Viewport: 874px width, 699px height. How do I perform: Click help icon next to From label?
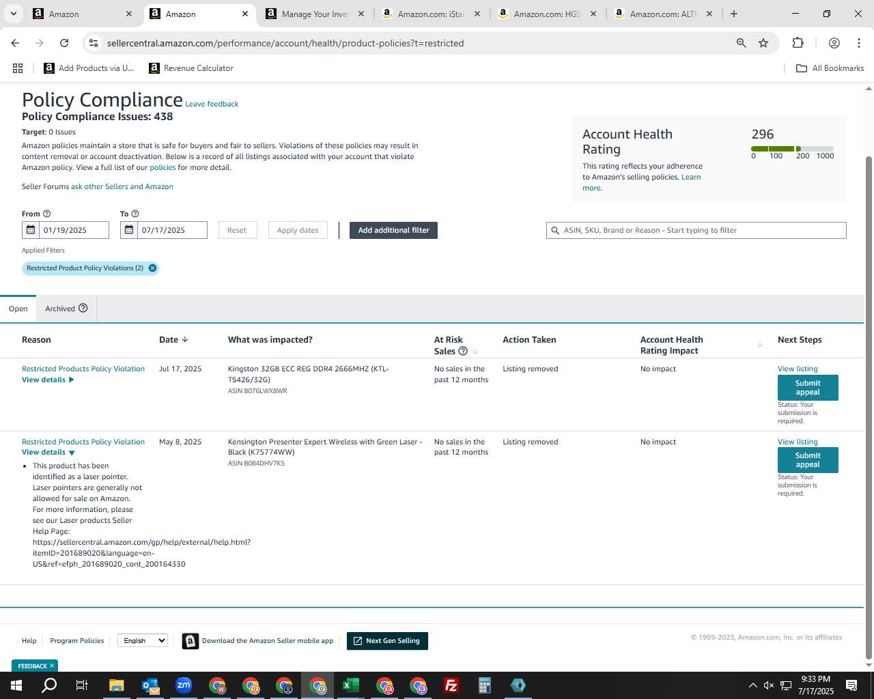[x=46, y=214]
